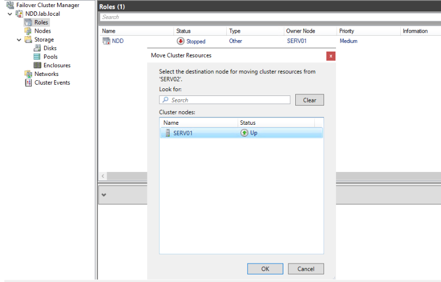Select Roles in the navigation tree
This screenshot has width=441, height=282.
click(41, 22)
